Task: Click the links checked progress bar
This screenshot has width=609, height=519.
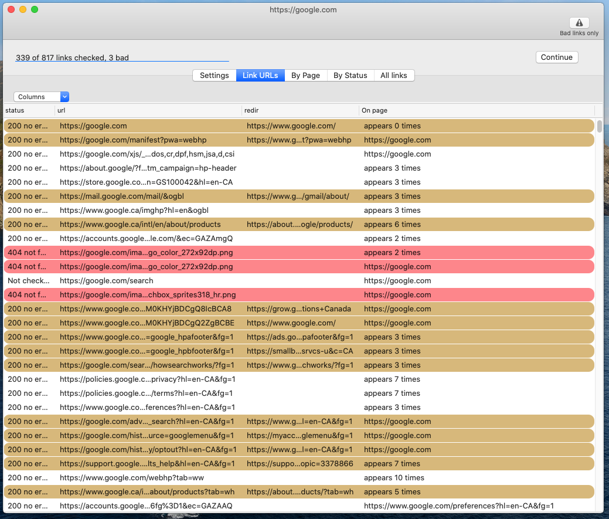Action: (x=122, y=61)
